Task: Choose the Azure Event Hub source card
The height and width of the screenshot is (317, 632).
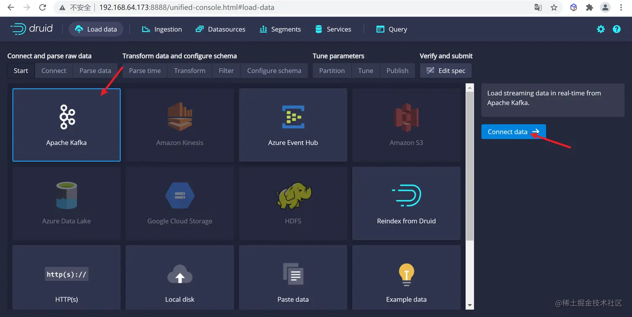Action: pos(293,125)
